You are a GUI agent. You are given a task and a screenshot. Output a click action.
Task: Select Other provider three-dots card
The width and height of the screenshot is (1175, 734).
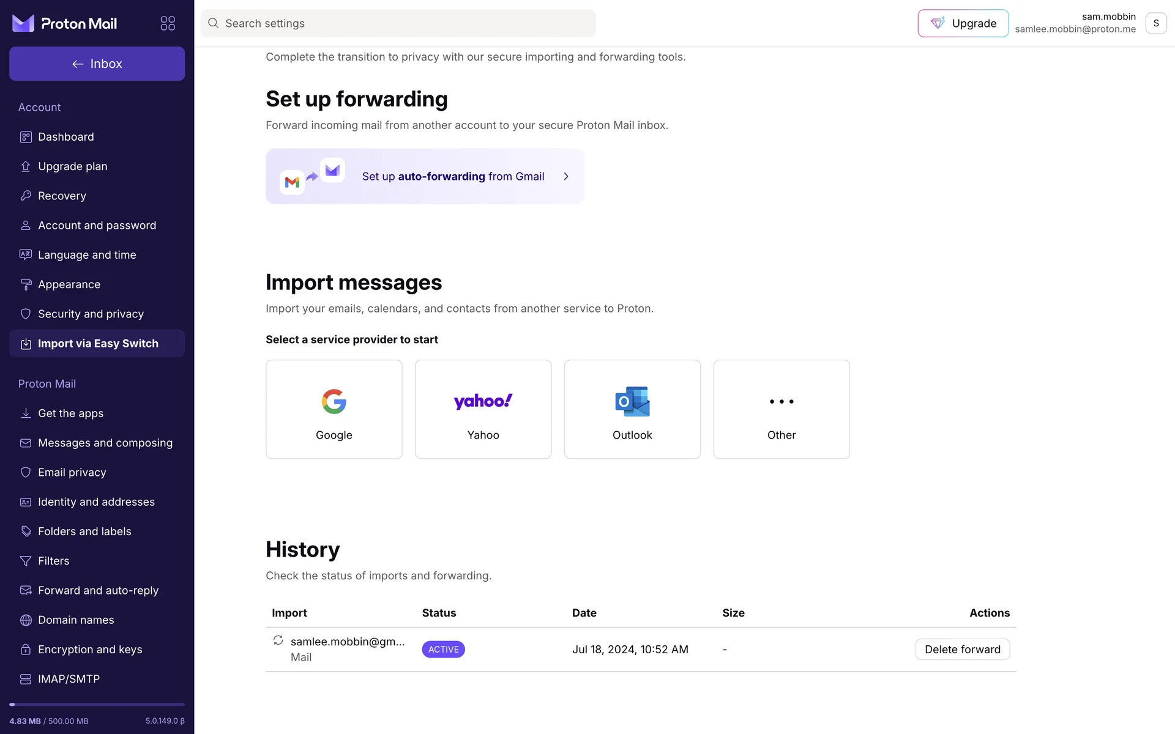click(x=781, y=409)
